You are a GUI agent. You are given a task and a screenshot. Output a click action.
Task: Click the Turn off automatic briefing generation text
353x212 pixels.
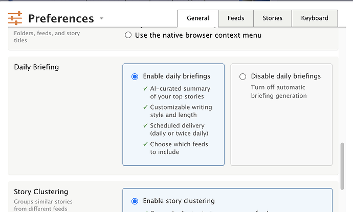279,91
